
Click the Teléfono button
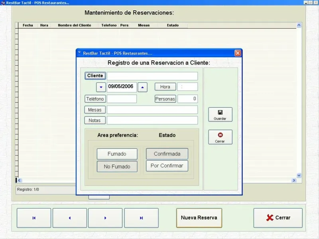(x=95, y=99)
